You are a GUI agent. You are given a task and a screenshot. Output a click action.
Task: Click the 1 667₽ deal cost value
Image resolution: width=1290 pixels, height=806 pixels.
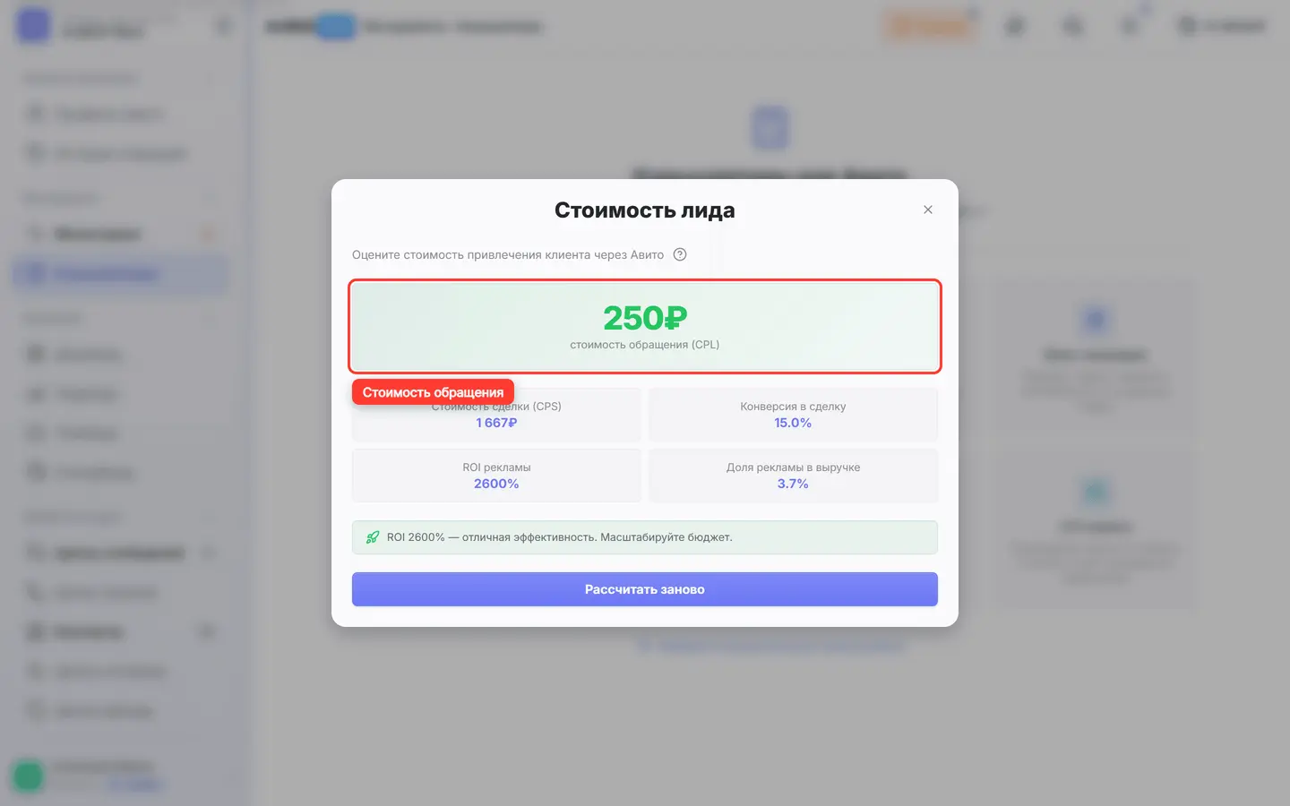pyautogui.click(x=496, y=423)
